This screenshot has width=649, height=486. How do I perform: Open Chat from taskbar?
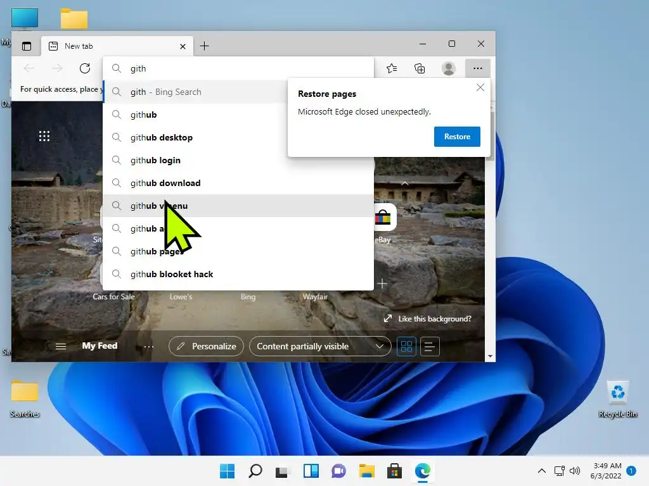[338, 471]
